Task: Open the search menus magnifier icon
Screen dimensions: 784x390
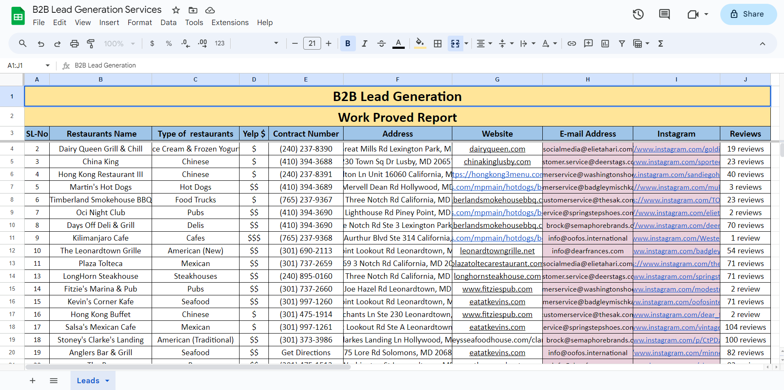Action: pos(23,43)
